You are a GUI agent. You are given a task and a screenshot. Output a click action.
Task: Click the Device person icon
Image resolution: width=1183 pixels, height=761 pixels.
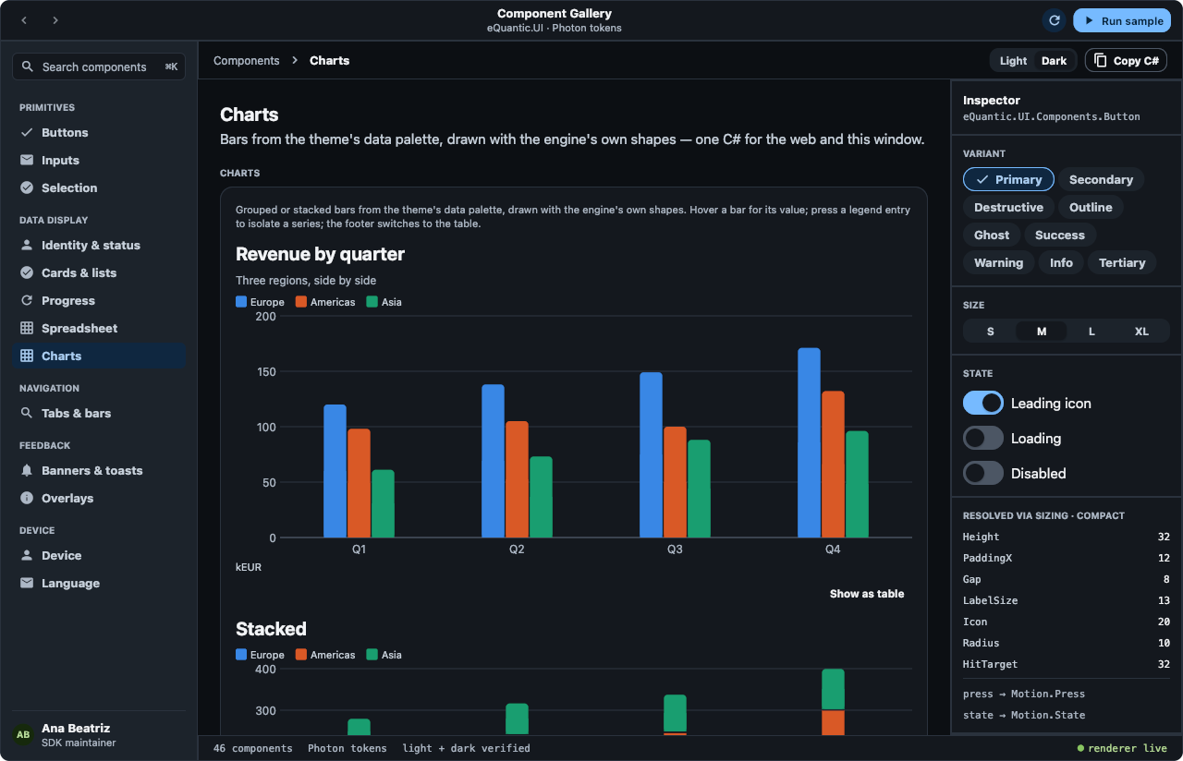[x=27, y=555]
